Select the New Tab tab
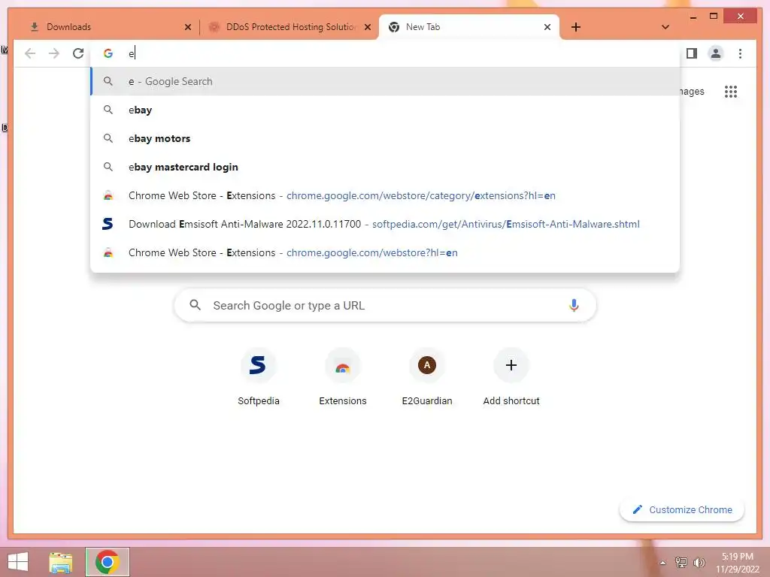This screenshot has height=577, width=770. point(469,27)
